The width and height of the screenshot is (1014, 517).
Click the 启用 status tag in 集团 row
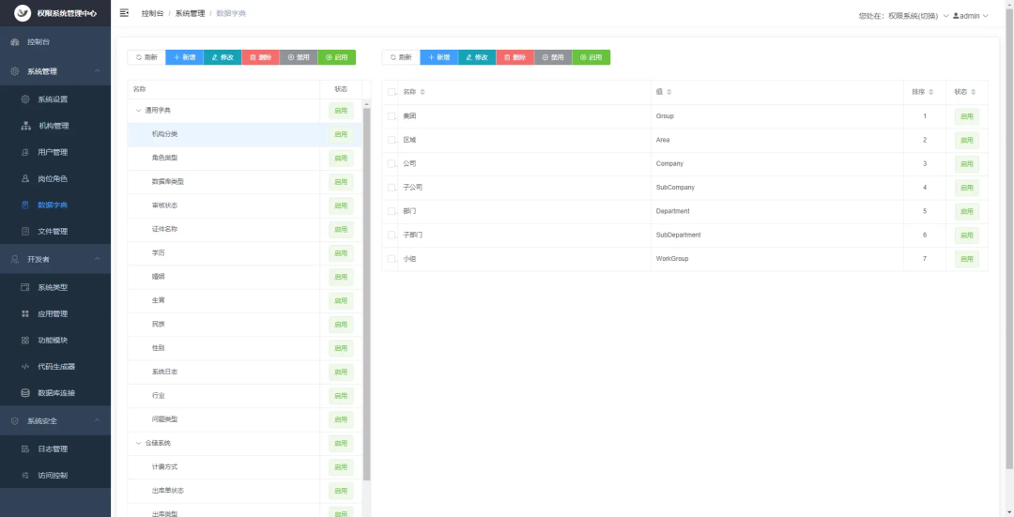(x=967, y=117)
